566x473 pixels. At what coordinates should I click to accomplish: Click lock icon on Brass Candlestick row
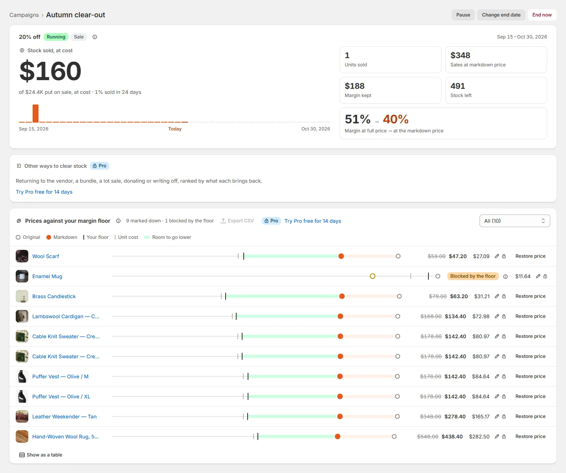(x=504, y=296)
